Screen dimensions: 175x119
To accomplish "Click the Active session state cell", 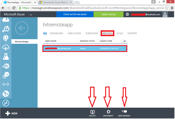I will click(83, 48).
